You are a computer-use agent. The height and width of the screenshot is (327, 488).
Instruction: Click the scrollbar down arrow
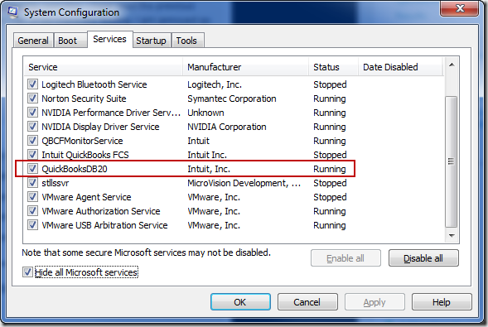pos(452,236)
